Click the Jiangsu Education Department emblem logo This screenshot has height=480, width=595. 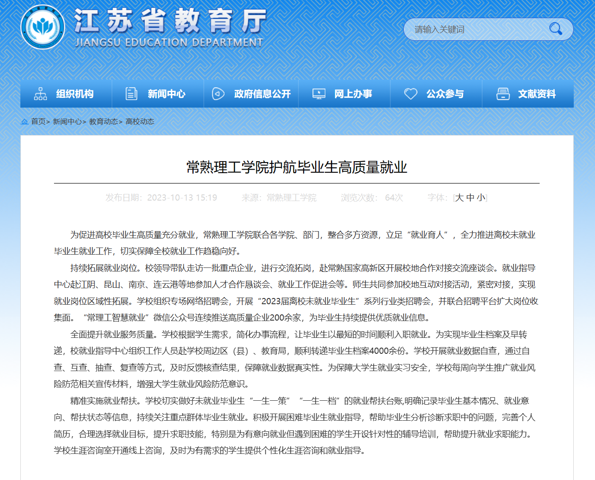43,27
